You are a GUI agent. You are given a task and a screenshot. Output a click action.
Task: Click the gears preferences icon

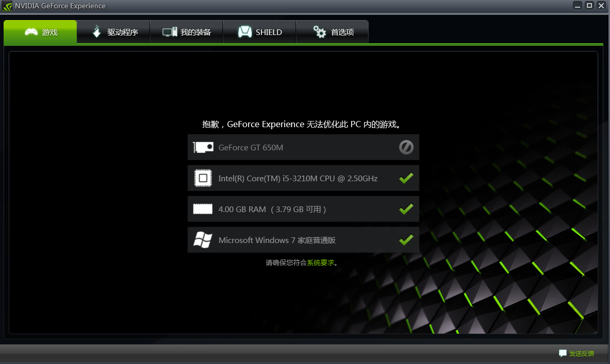(x=319, y=31)
